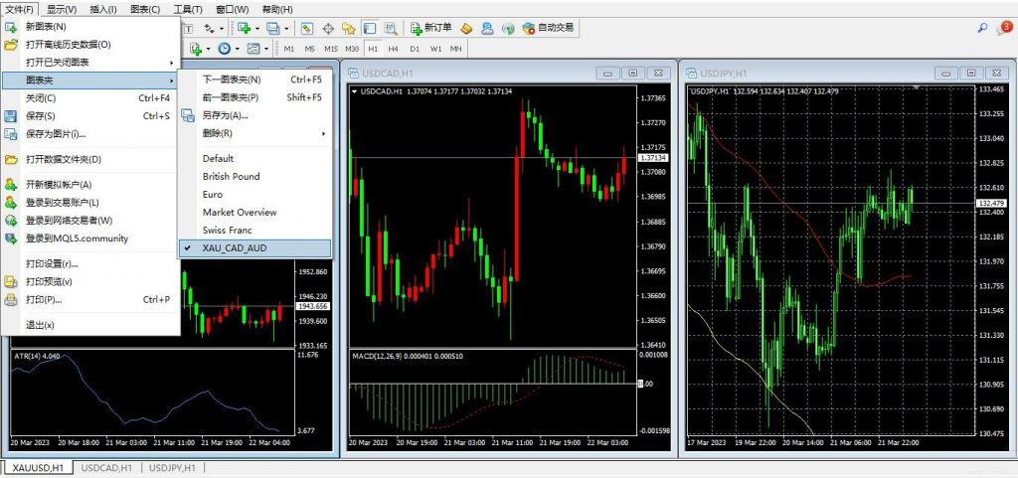
Task: Select the W1 timeframe
Action: [x=436, y=49]
